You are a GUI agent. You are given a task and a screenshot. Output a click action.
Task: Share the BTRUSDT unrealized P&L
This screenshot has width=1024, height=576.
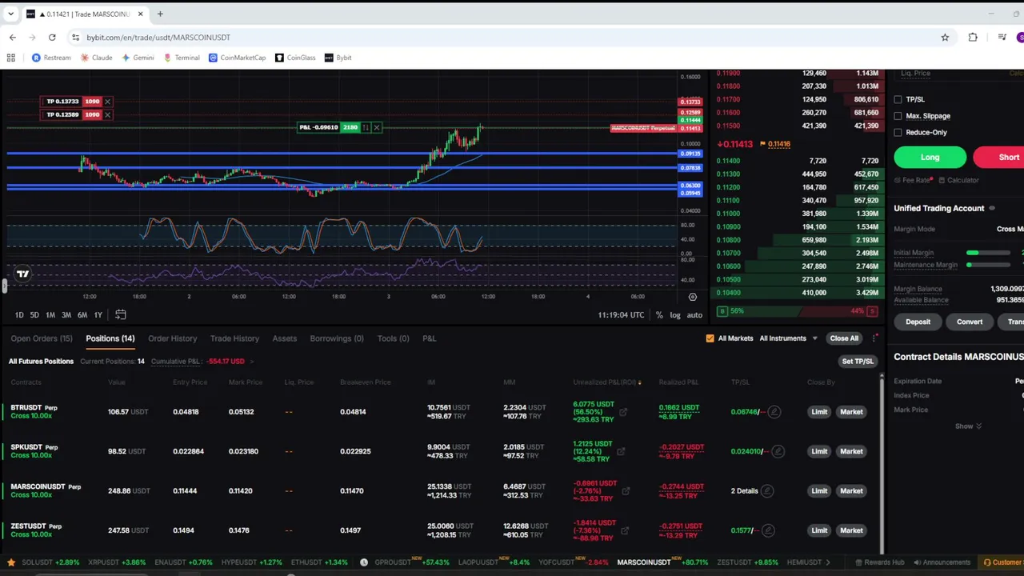click(x=623, y=412)
